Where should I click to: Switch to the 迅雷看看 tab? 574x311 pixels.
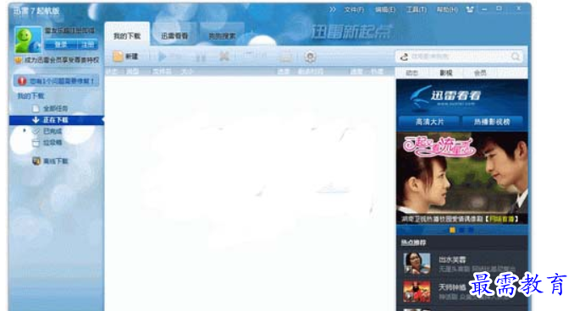174,35
